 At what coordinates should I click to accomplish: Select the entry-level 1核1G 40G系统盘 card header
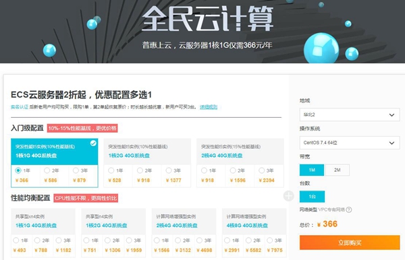pos(55,152)
